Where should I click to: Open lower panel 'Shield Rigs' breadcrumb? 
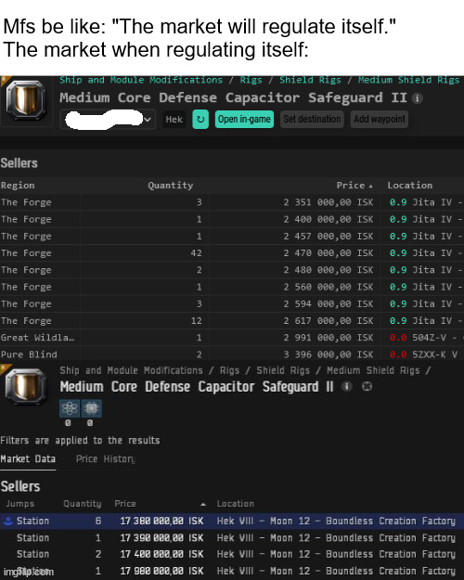point(283,370)
